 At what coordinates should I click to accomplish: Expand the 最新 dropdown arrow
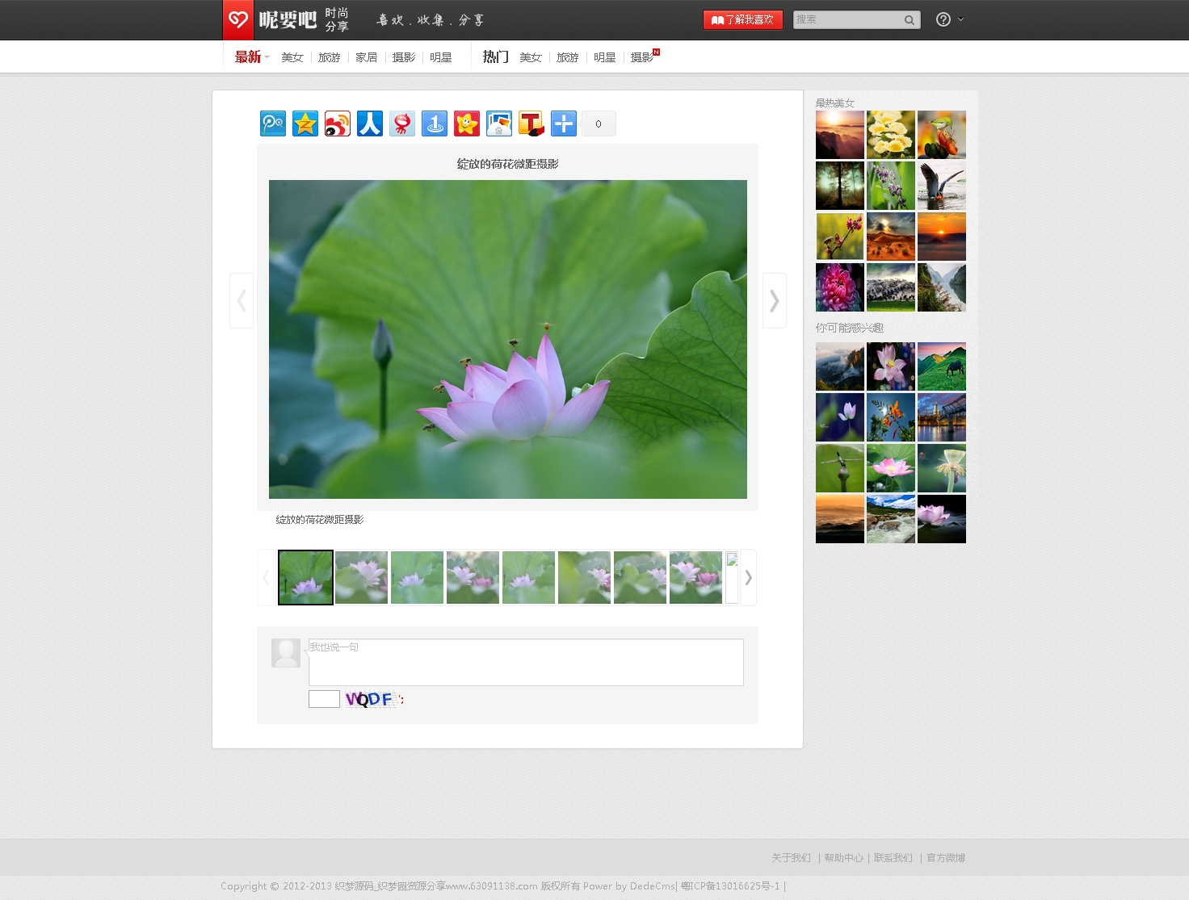[x=267, y=57]
